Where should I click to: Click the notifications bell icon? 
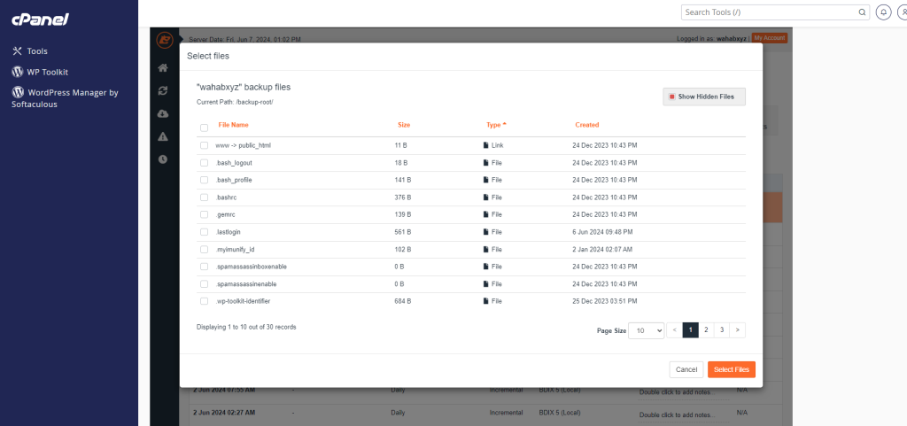(x=883, y=12)
